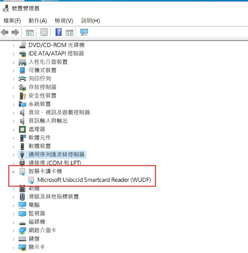Click the blue Help question mark icon
This screenshot has width=248, height=253.
click(58, 32)
